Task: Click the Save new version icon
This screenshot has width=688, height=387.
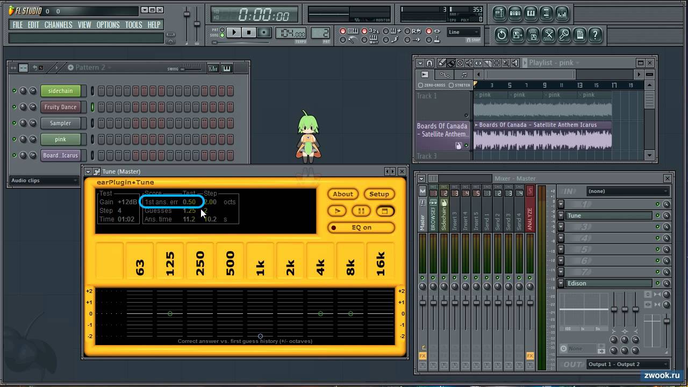Action: click(517, 35)
